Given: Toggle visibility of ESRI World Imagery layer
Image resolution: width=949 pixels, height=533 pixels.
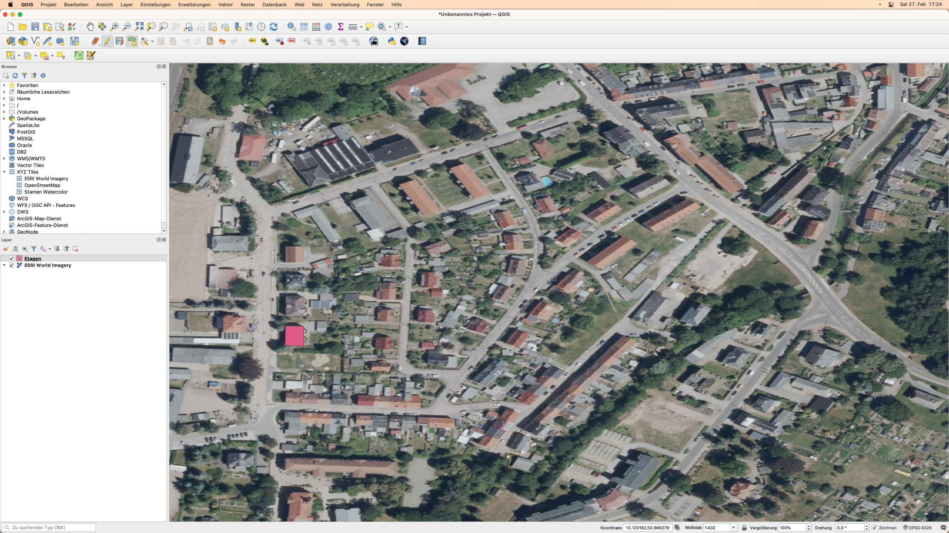Looking at the screenshot, I should (x=11, y=265).
